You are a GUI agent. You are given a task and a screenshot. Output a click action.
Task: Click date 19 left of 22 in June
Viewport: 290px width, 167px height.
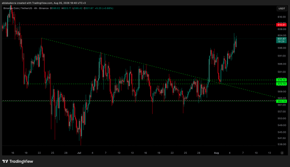tap(26, 153)
